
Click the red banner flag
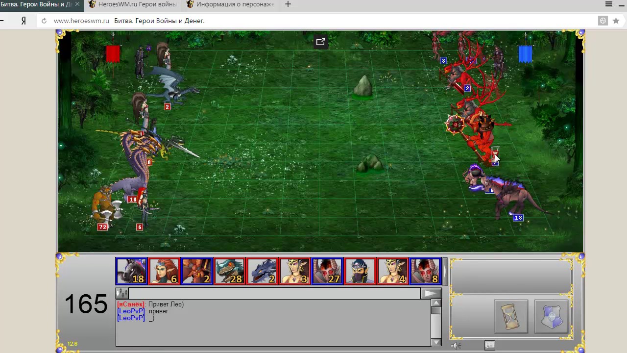[x=113, y=54]
